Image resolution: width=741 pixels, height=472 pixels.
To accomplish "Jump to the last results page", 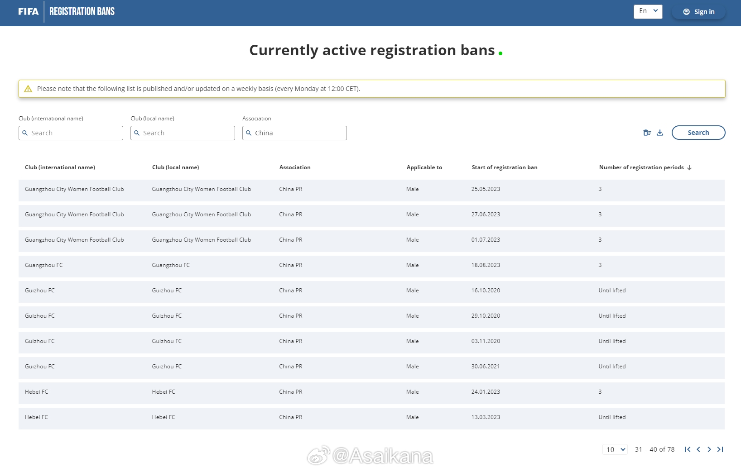I will click(x=720, y=449).
